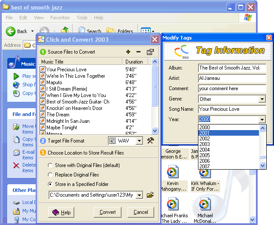Click the Artist field with Al Jarreau
The height and width of the screenshot is (225, 274).
232,78
